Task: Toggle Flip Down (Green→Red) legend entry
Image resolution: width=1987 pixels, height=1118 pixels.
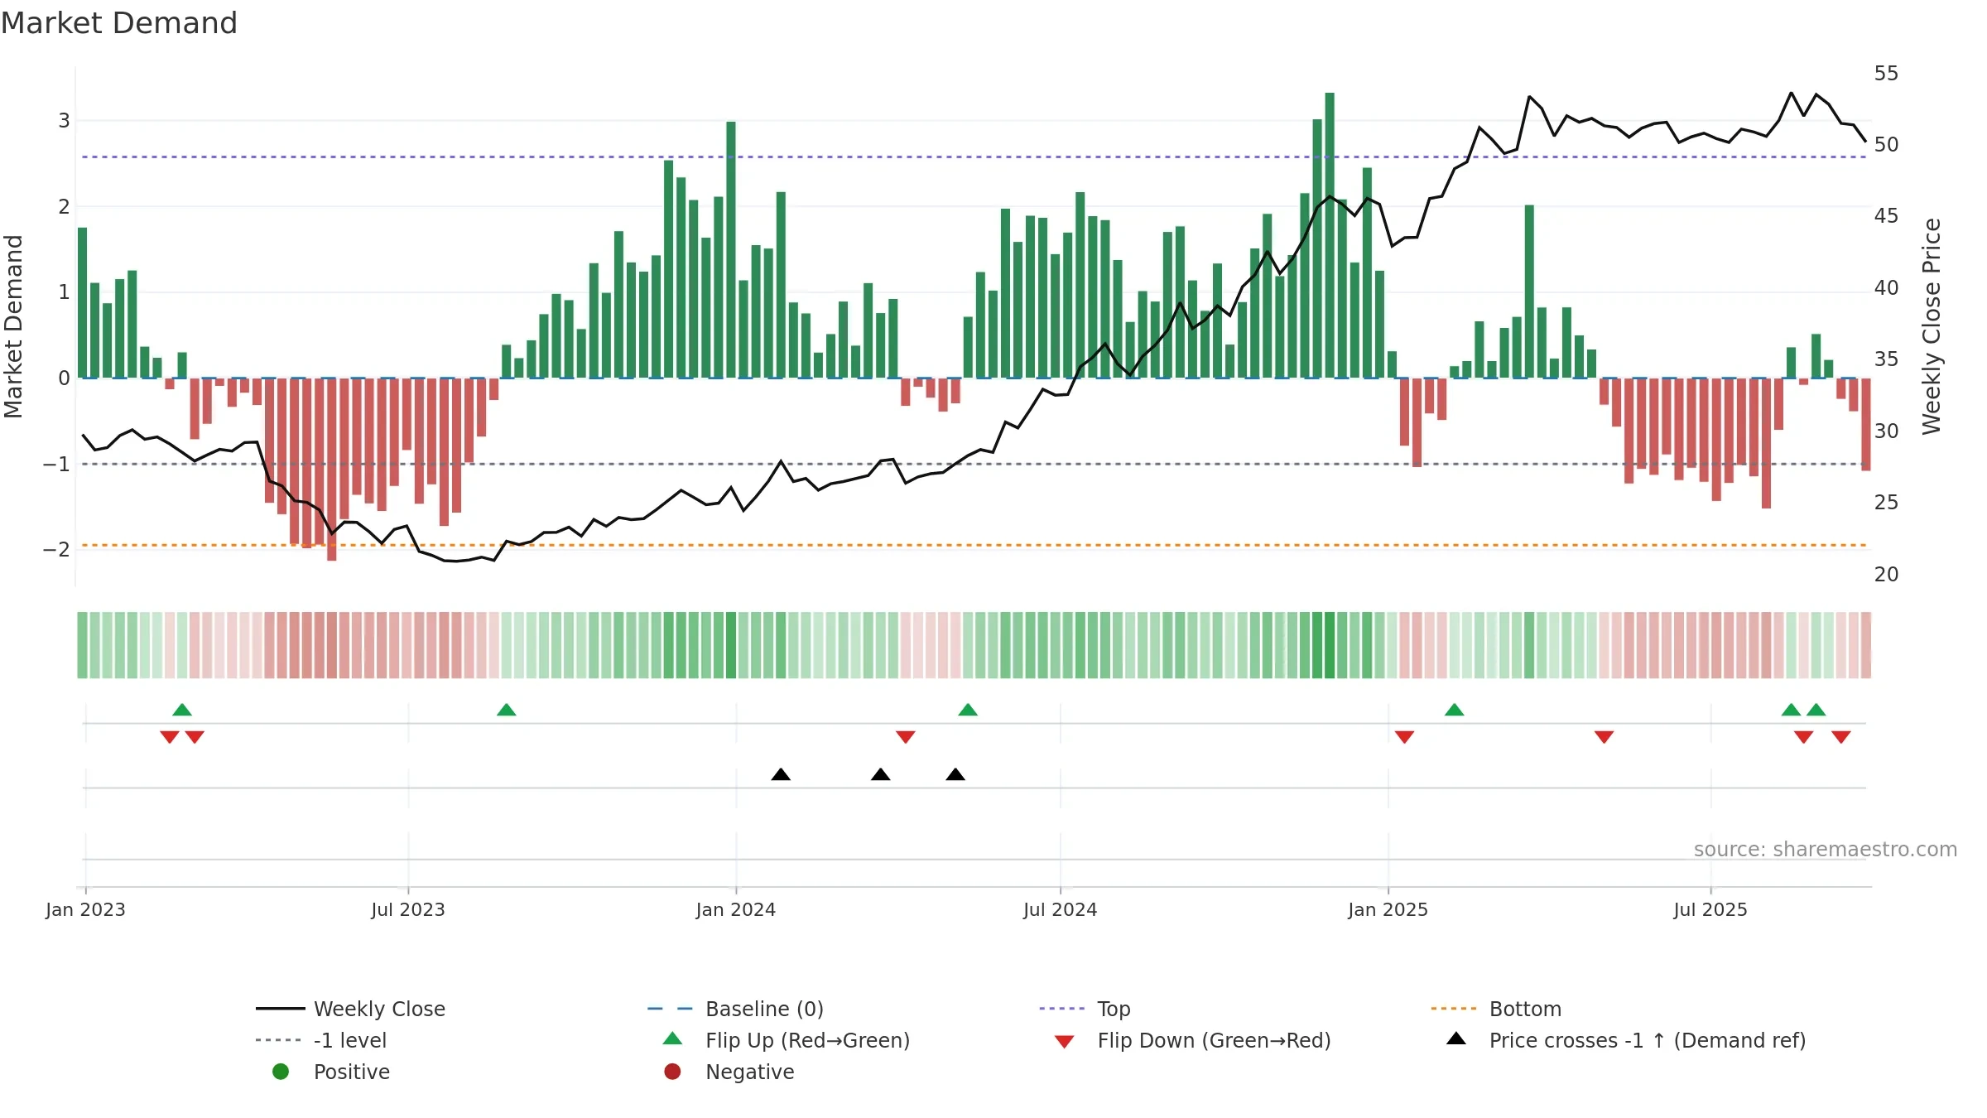Action: point(1192,1040)
